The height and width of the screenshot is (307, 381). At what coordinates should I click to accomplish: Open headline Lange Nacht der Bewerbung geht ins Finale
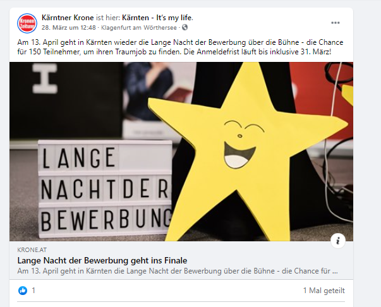102,261
